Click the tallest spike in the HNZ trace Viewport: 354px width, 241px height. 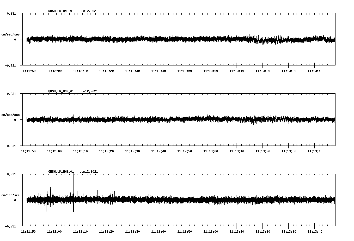(x=74, y=193)
